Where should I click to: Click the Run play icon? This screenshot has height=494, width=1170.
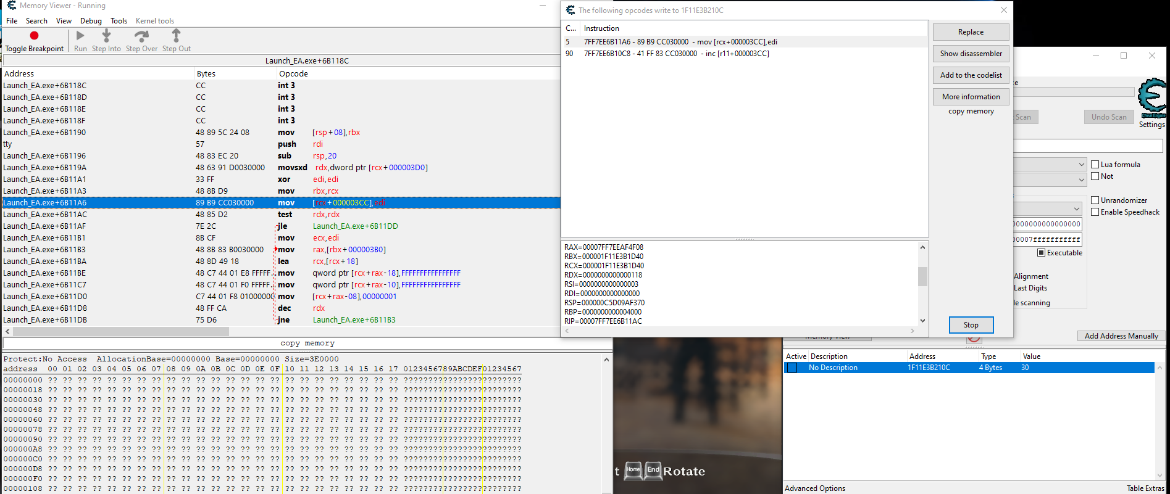pos(80,36)
